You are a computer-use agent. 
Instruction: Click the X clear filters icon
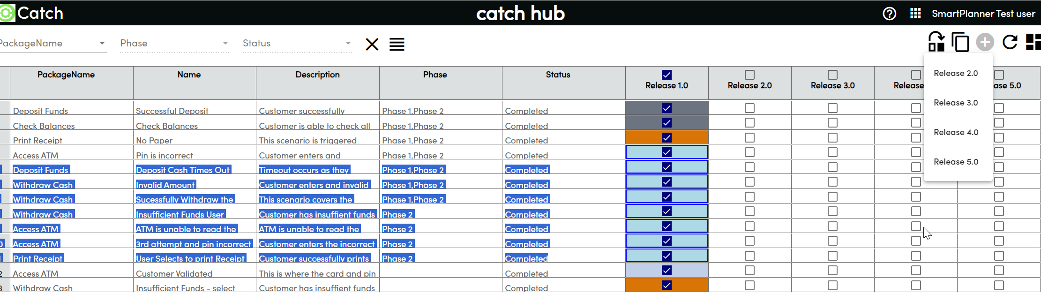tap(372, 45)
